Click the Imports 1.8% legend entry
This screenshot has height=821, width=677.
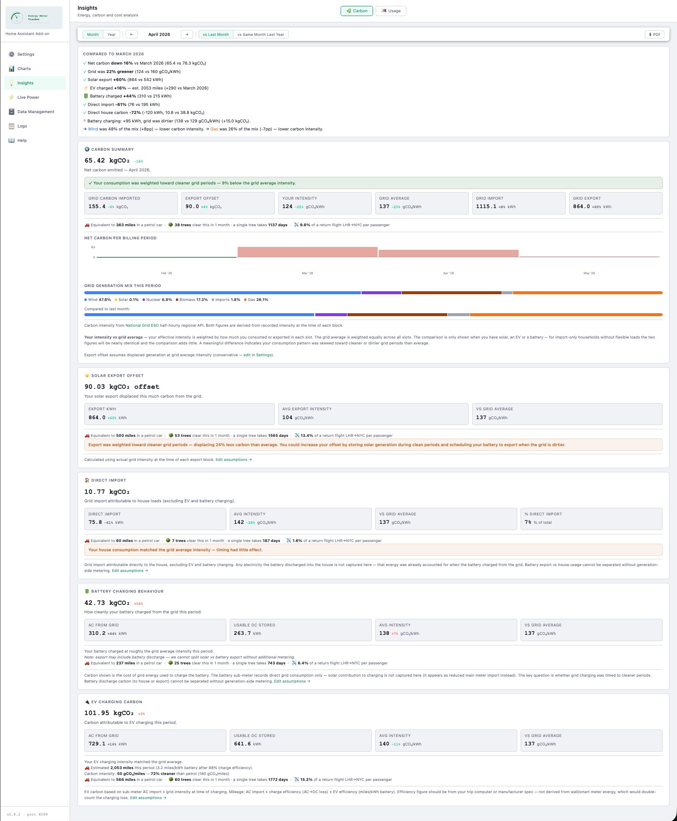(x=226, y=300)
